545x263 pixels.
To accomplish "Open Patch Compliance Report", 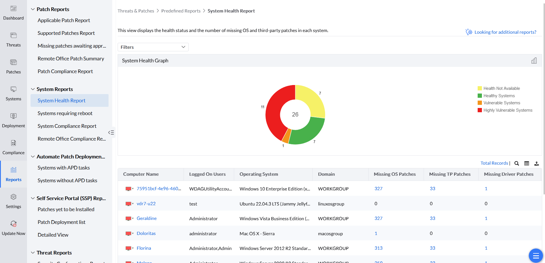I will [65, 71].
